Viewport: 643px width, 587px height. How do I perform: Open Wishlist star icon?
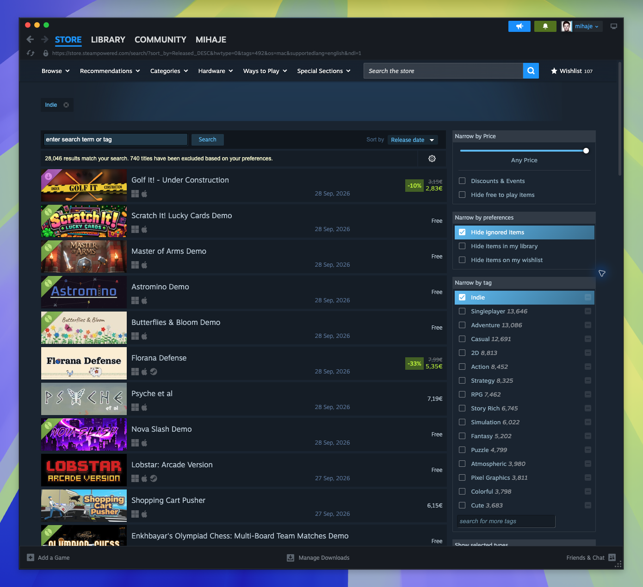[554, 71]
